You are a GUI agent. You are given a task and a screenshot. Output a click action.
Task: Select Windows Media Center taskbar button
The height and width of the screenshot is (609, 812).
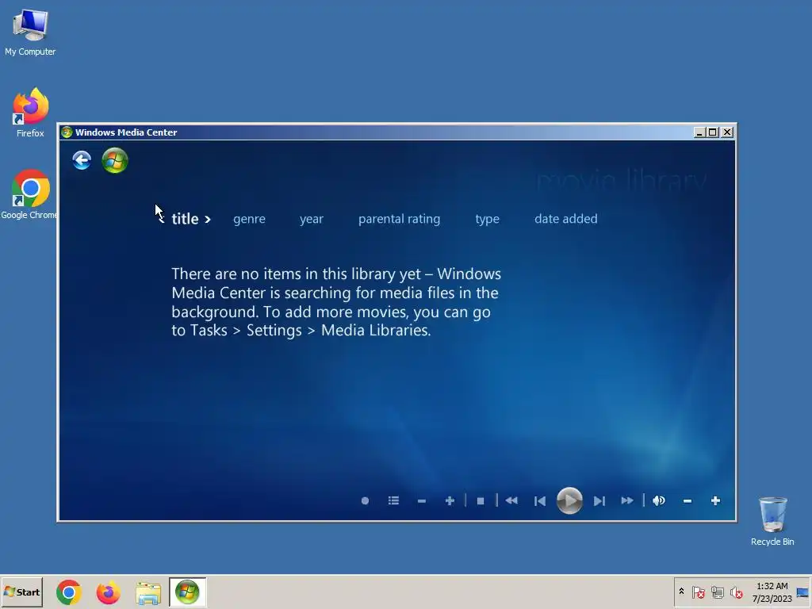[187, 592]
